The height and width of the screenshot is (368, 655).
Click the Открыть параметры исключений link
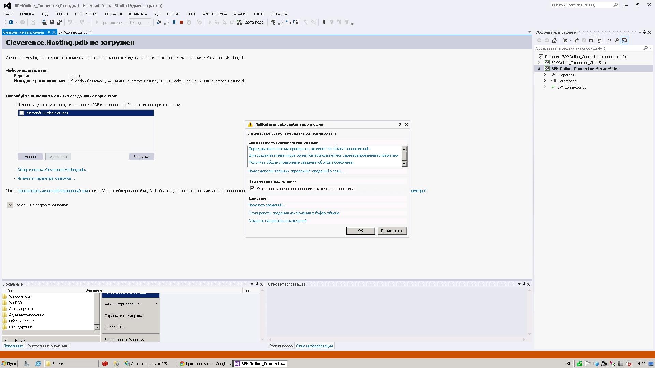click(277, 221)
